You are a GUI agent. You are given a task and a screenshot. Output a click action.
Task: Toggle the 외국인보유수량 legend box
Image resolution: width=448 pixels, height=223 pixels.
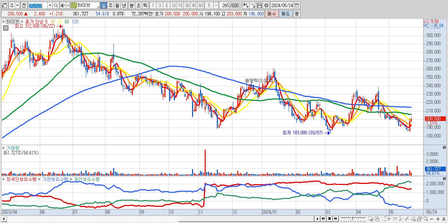click(x=4, y=179)
